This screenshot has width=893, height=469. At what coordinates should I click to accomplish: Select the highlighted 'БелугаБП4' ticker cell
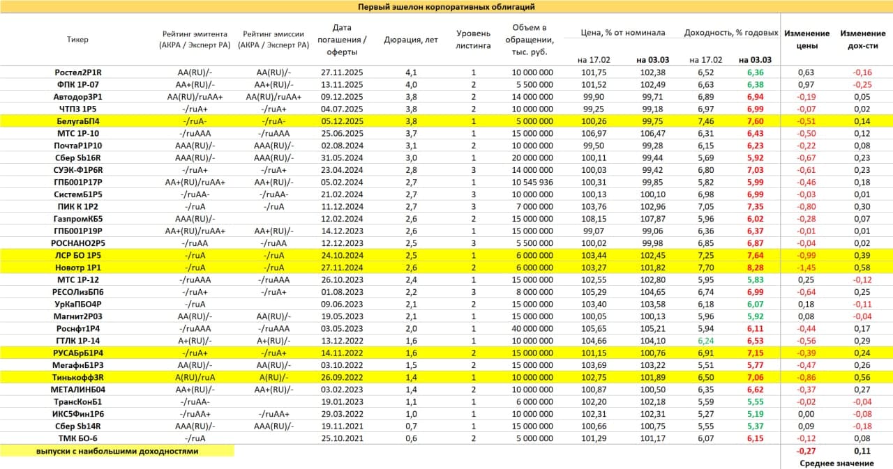(78, 121)
